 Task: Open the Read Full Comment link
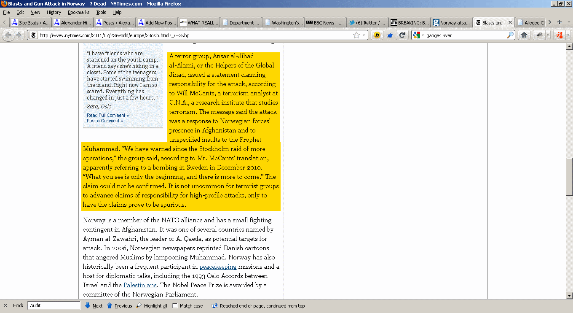108,115
